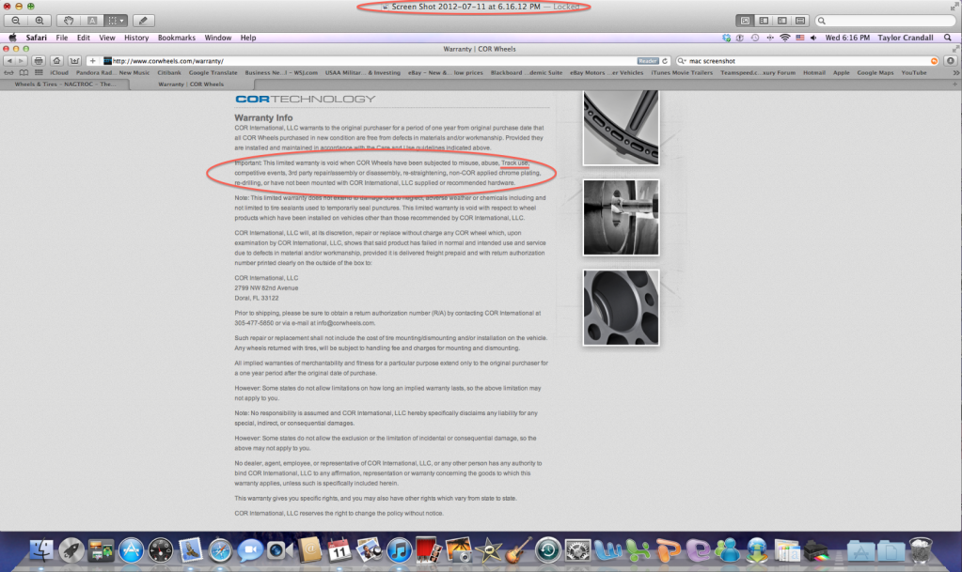This screenshot has width=962, height=572.
Task: Open the Window menu
Action: click(x=218, y=38)
